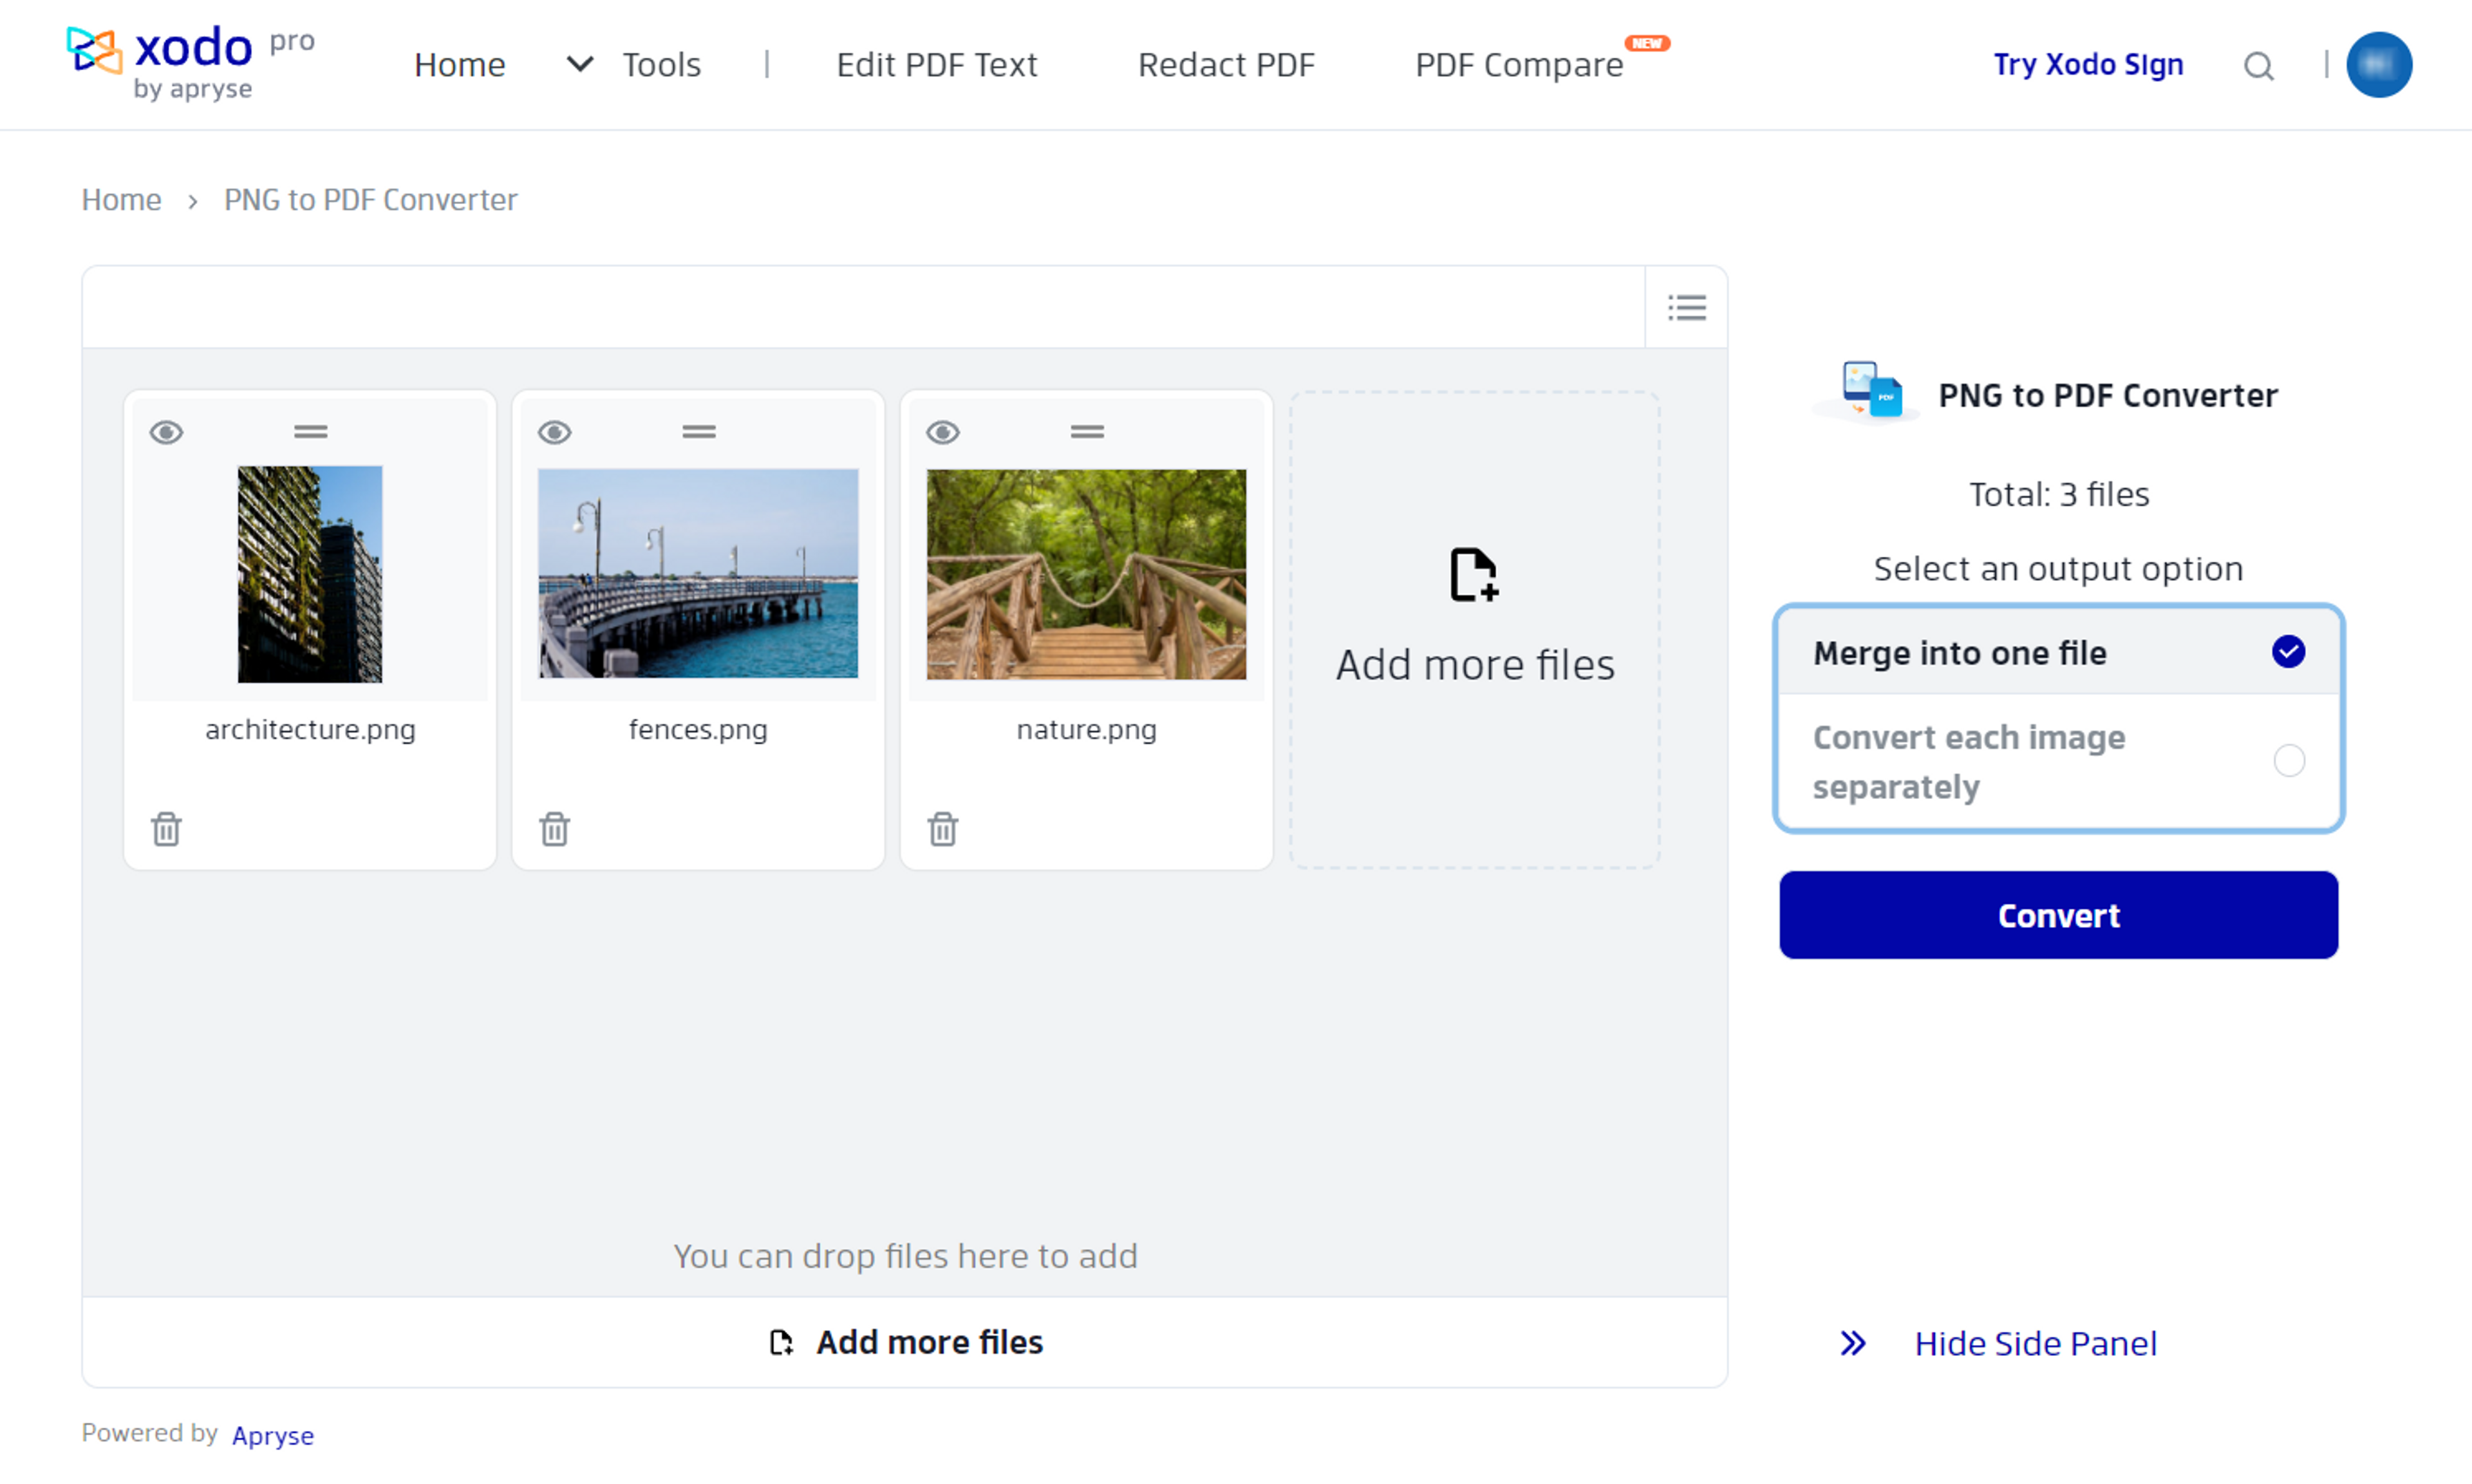Click the architecture.png file name
Screen dimensions: 2472x1484
click(x=310, y=730)
